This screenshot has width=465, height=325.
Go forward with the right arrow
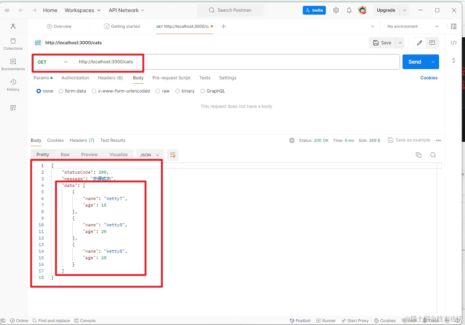pos(34,10)
